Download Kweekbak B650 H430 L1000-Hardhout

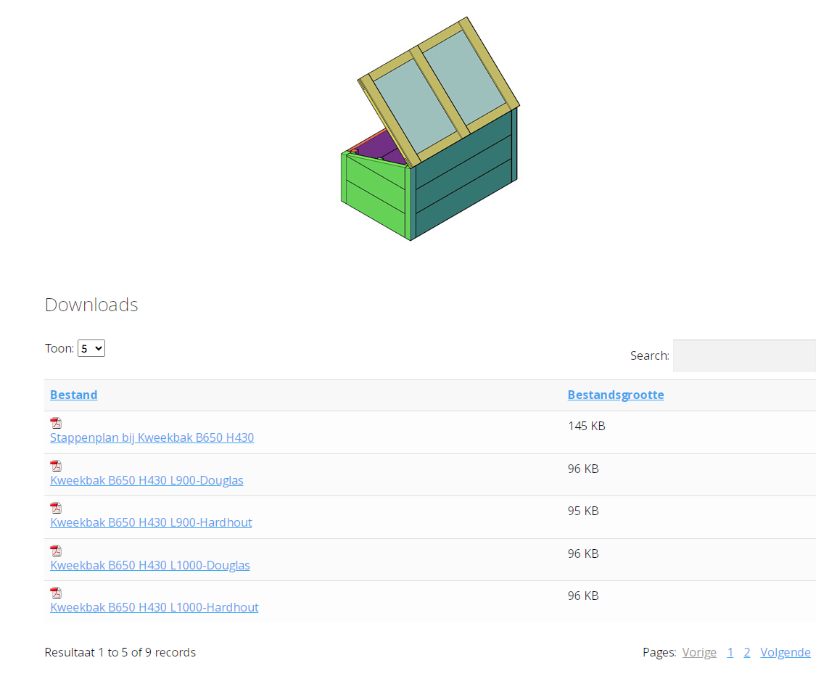[154, 607]
